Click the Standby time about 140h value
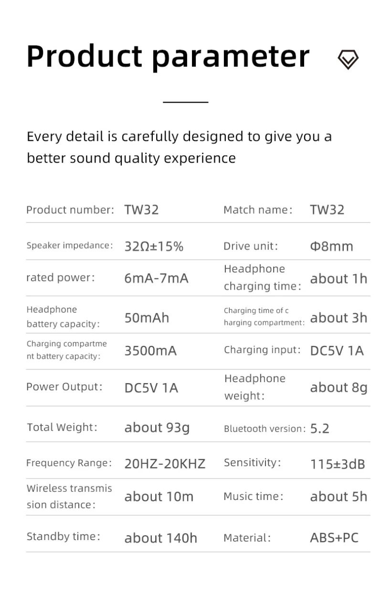This screenshot has height=614, width=382. (160, 538)
